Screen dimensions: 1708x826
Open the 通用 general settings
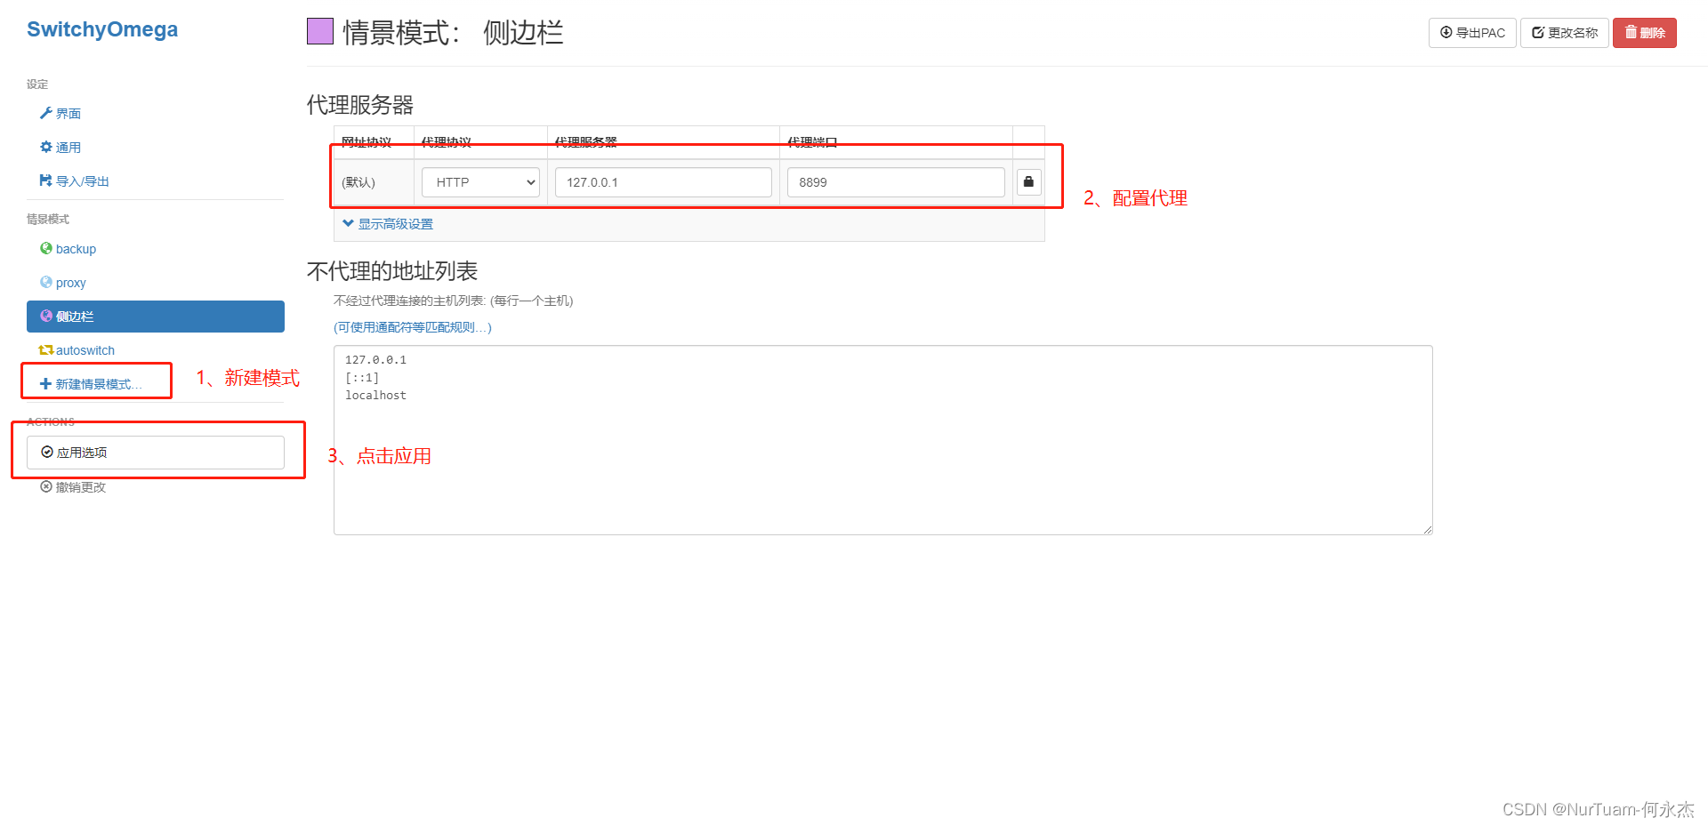(68, 148)
